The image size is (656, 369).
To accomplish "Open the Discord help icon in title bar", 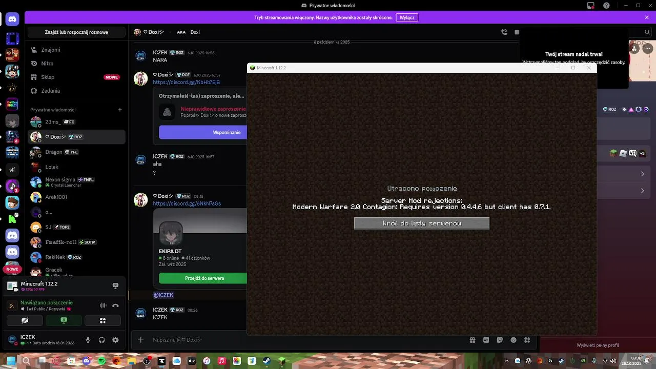I will 607,6.
